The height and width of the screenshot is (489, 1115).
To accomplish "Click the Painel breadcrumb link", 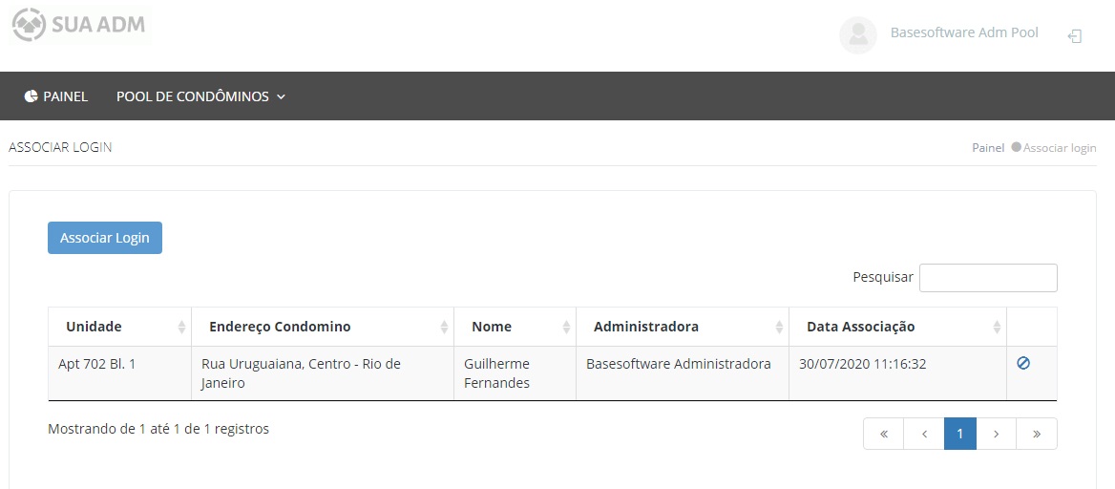I will (987, 148).
